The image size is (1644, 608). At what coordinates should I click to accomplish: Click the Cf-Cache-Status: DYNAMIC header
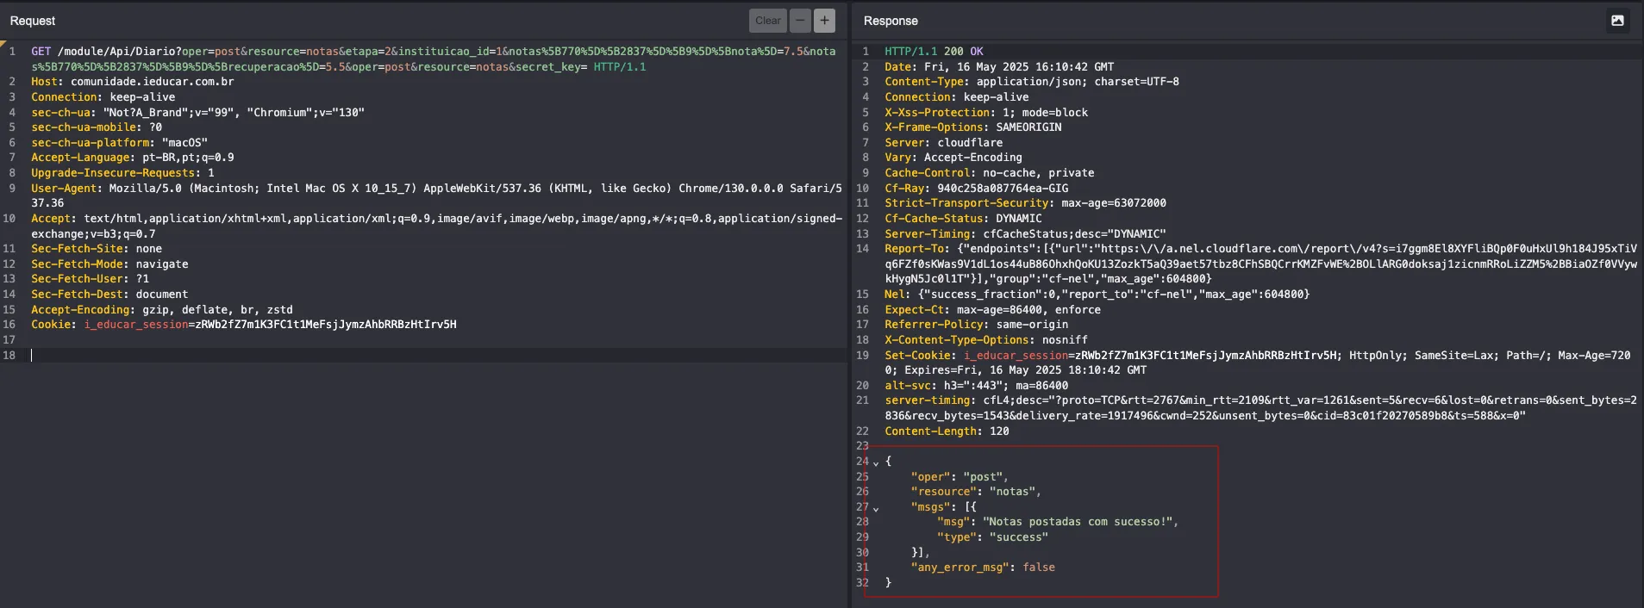[963, 219]
